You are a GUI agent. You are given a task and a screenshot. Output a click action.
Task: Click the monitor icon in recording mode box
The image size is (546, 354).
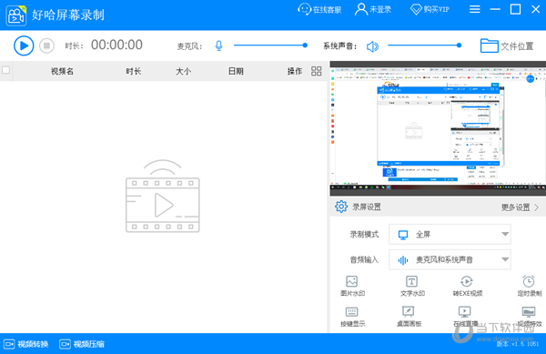403,235
